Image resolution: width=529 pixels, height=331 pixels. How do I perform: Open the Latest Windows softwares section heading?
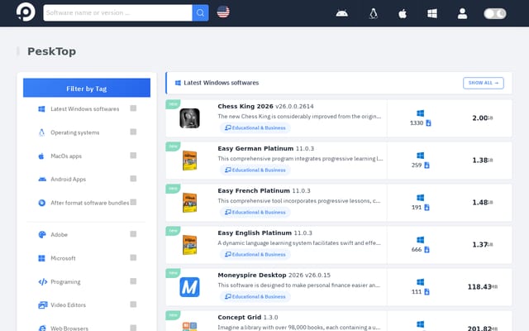tap(221, 83)
